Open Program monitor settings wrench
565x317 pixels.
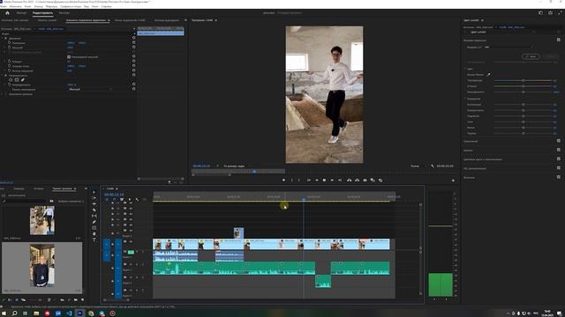[433, 166]
